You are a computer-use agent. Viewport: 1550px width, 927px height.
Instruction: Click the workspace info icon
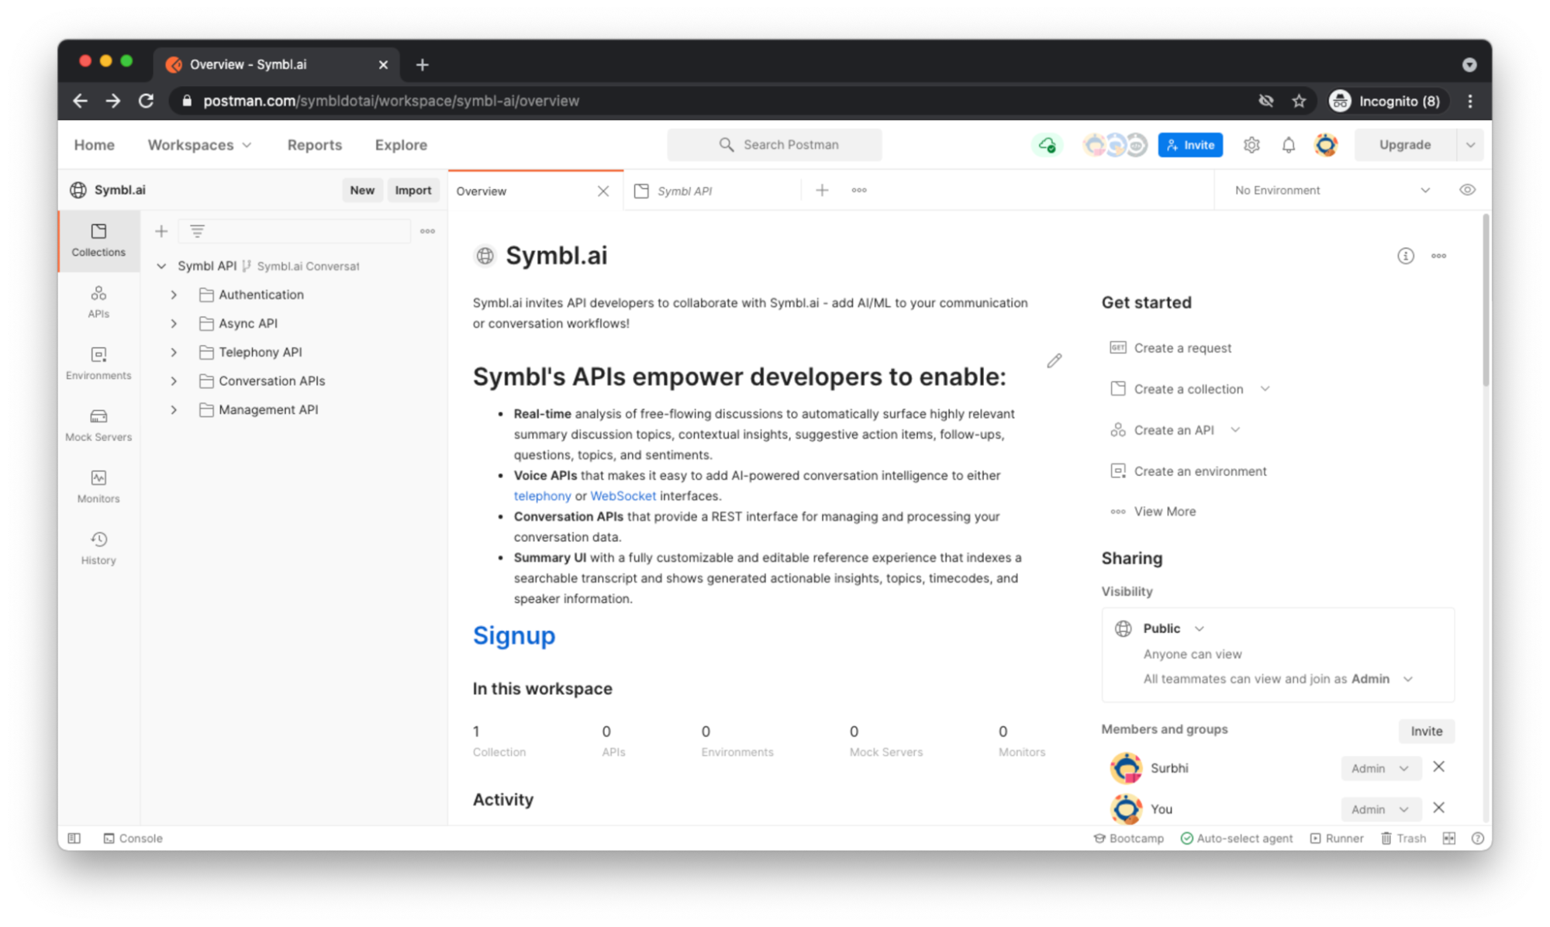pyautogui.click(x=1405, y=256)
